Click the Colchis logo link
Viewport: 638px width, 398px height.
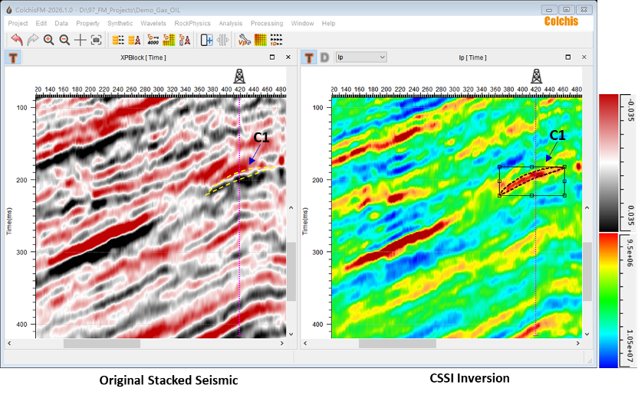561,21
